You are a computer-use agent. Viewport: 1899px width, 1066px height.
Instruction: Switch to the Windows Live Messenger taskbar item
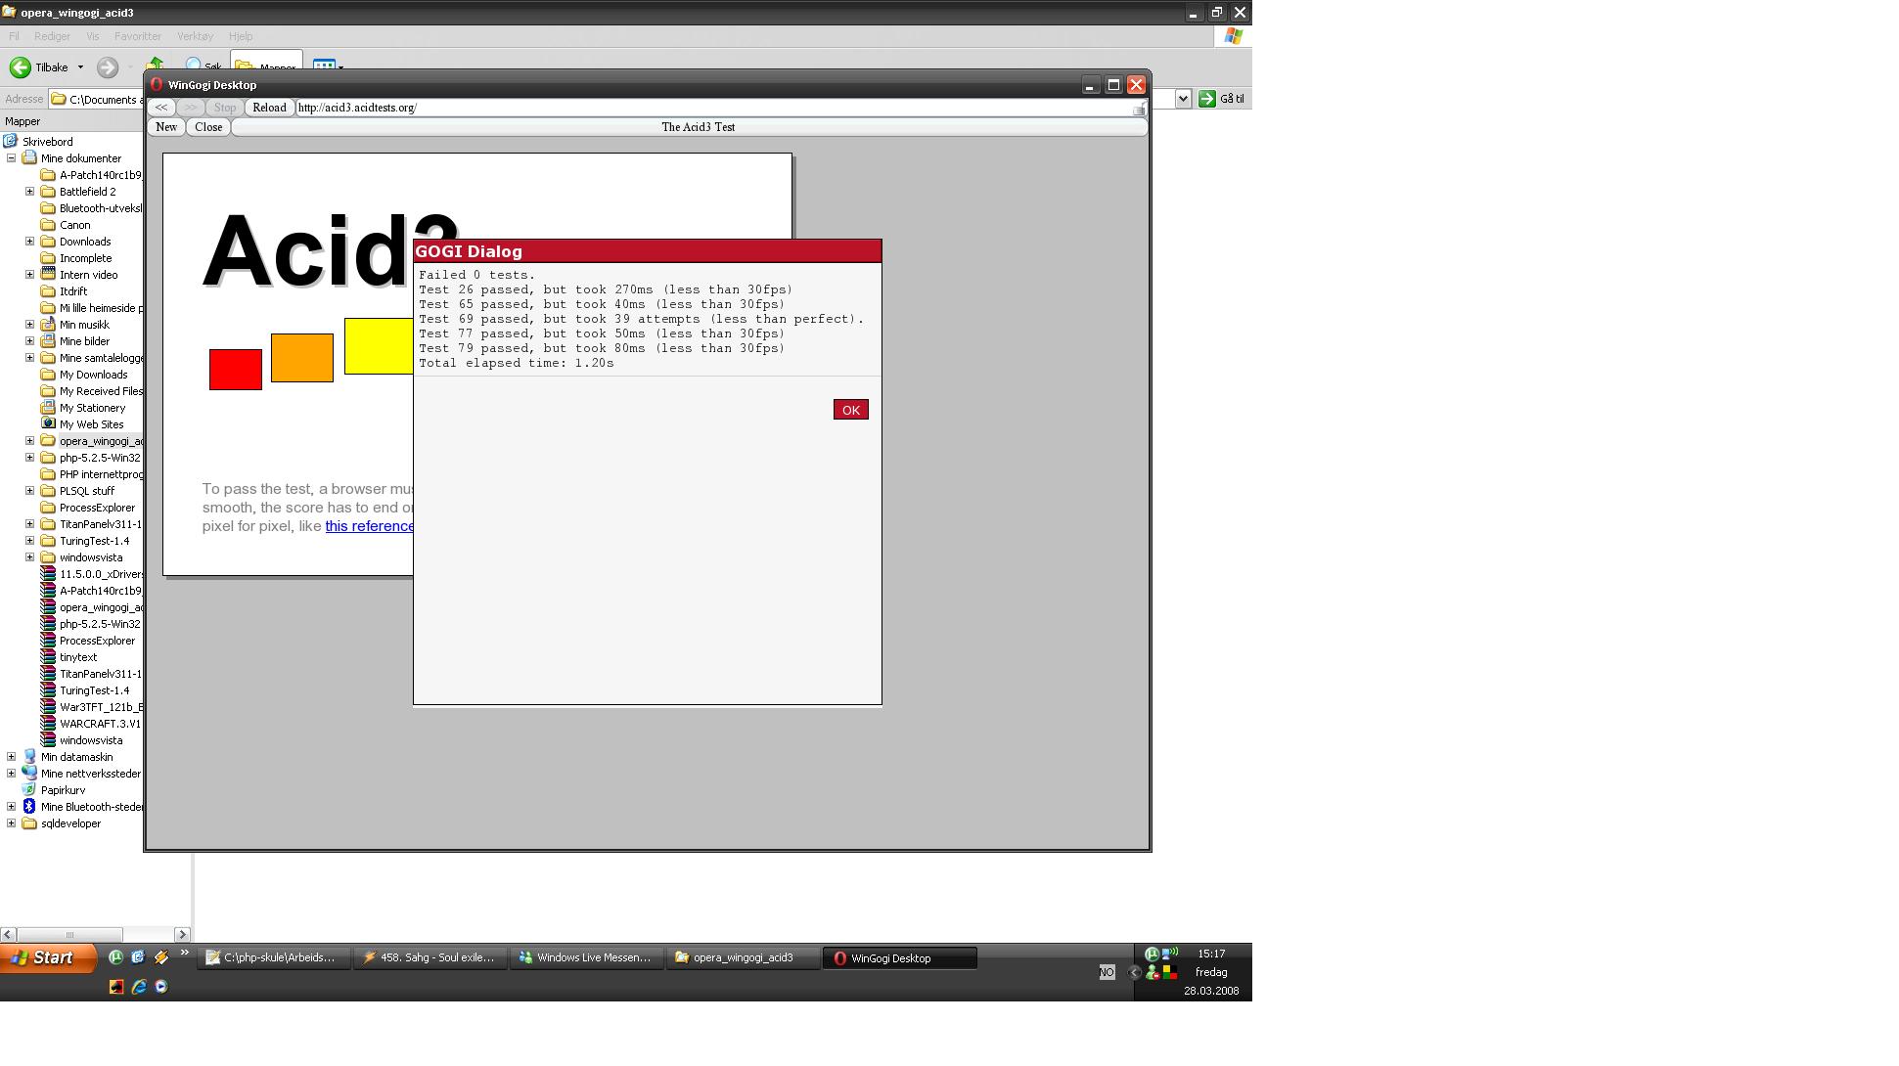586,958
